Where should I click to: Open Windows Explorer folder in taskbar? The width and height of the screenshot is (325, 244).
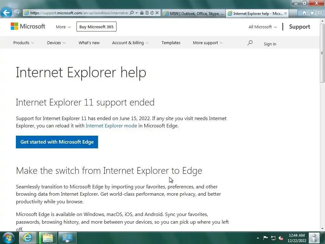48,238
